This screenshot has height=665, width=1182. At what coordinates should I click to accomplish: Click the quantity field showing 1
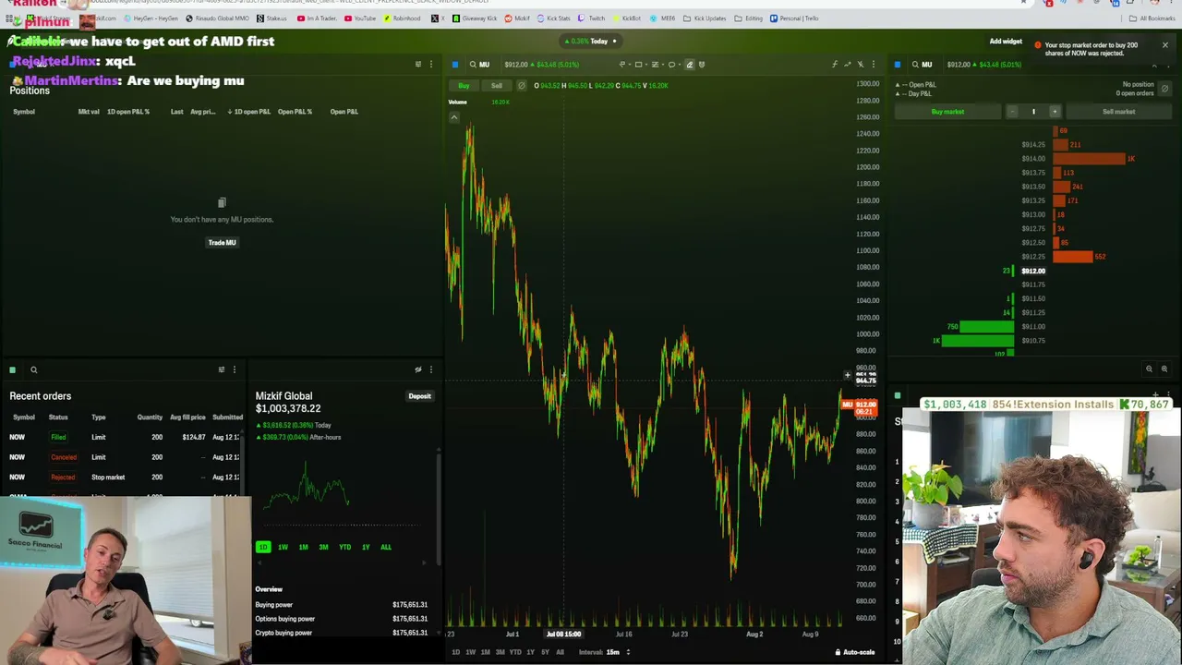pos(1033,112)
